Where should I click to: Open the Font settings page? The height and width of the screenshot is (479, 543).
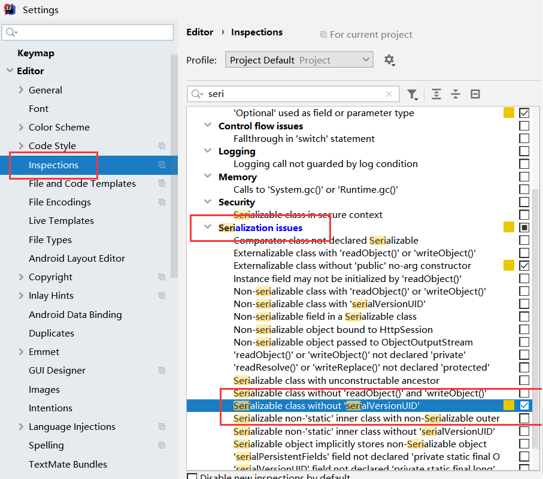38,109
